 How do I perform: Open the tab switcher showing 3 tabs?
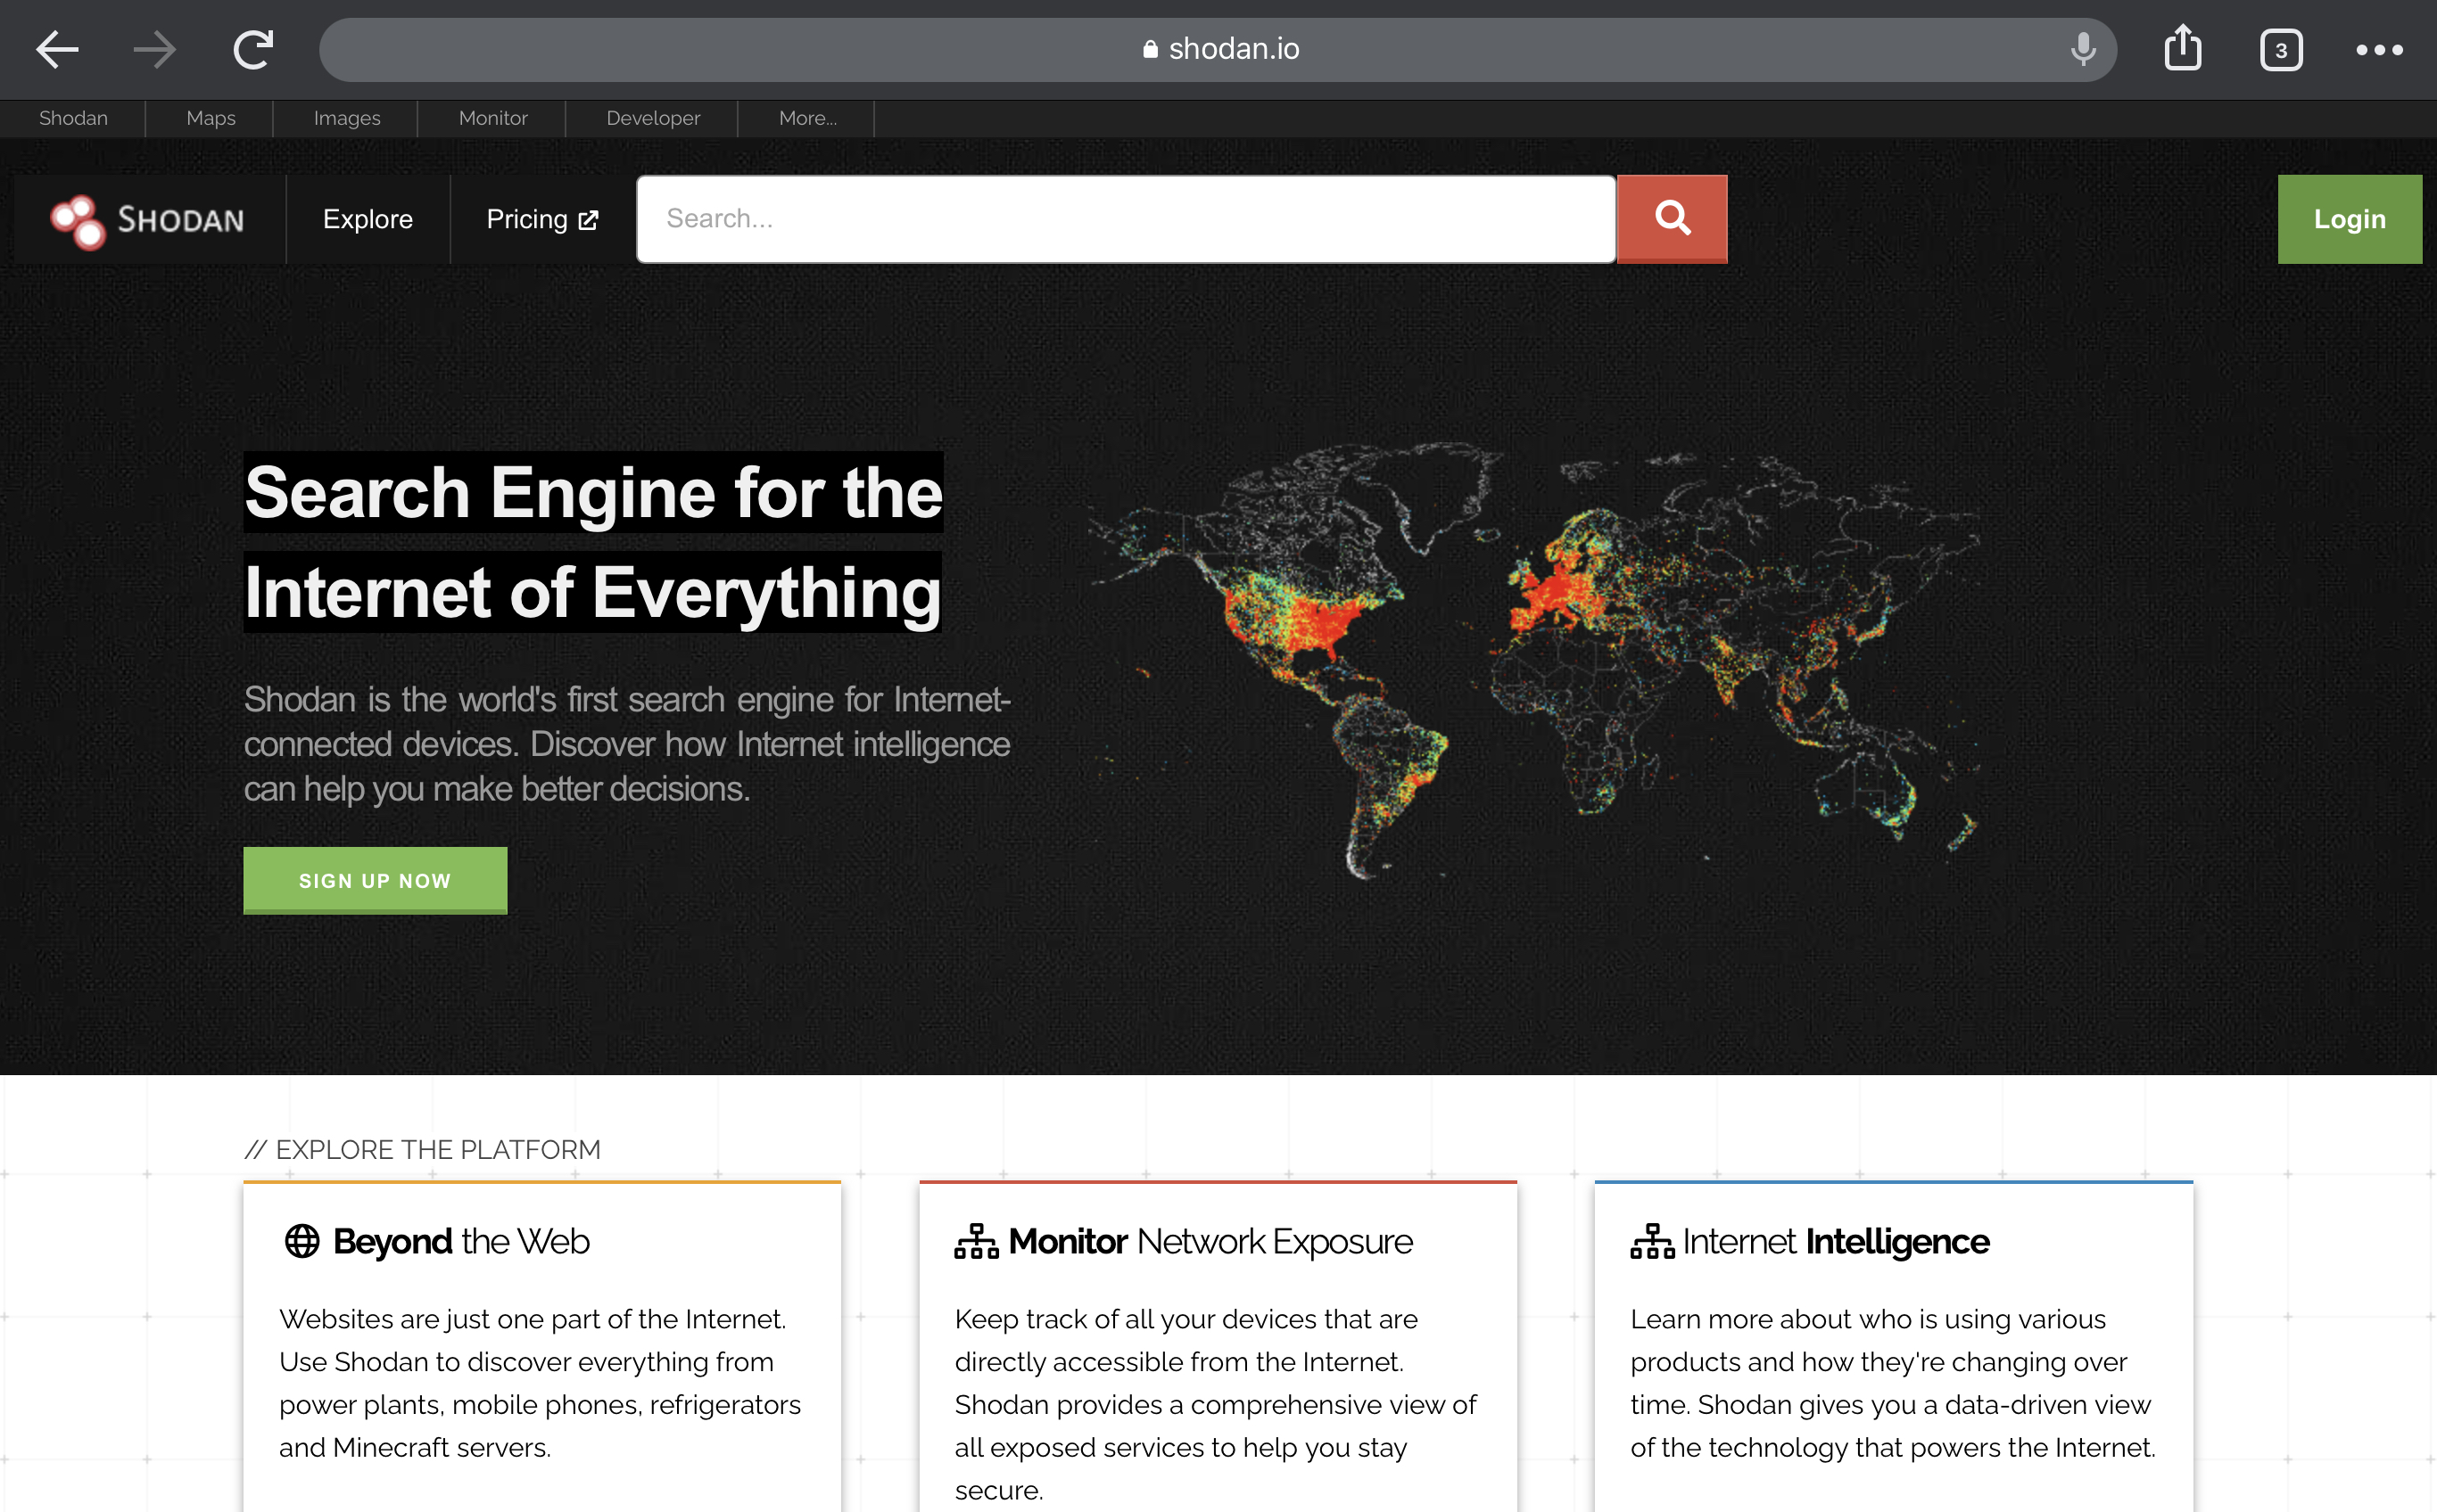[x=2281, y=50]
